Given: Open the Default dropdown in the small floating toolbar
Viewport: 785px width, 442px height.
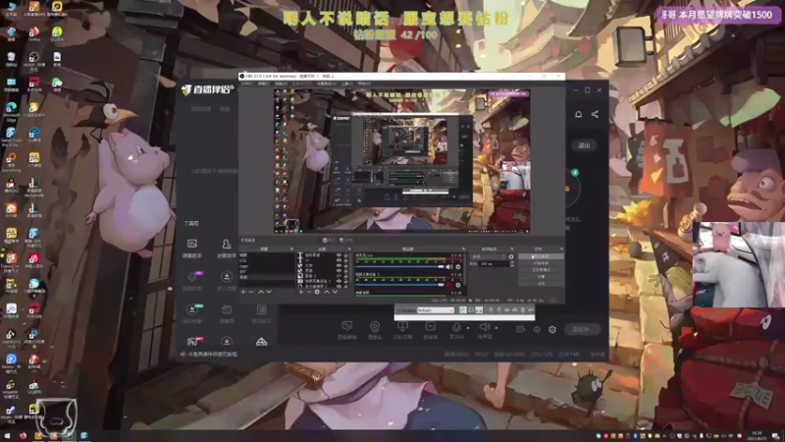Looking at the screenshot, I should [436, 310].
